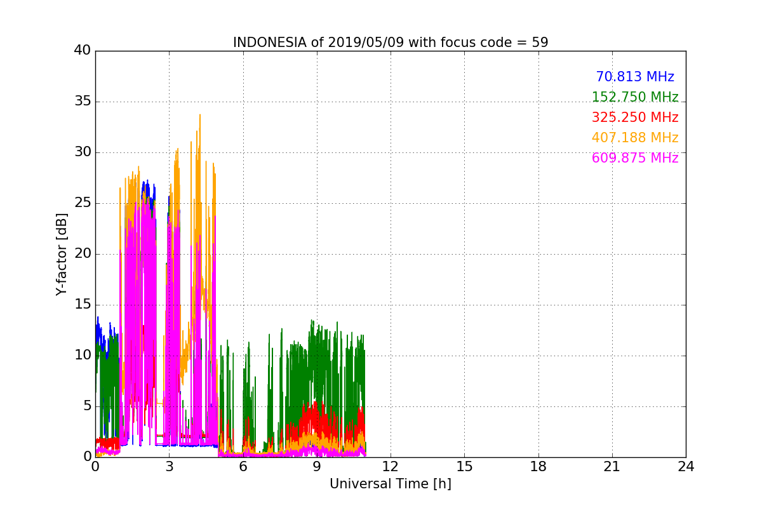Select the plot title mentioning INDONESIA
Screen dimensions: 762x508
coord(391,43)
